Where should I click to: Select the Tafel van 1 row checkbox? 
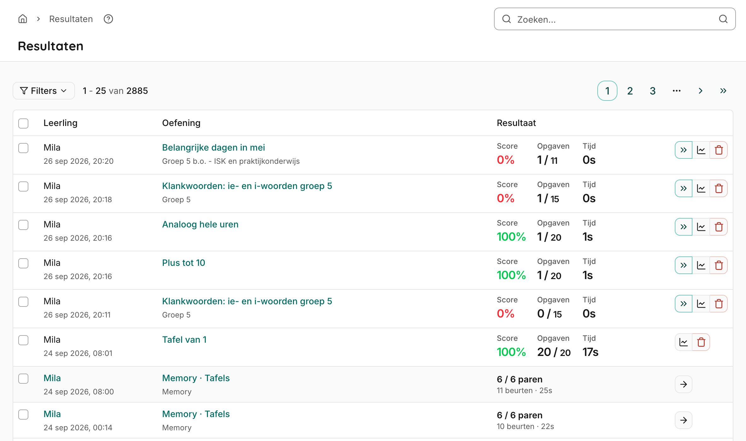point(23,340)
